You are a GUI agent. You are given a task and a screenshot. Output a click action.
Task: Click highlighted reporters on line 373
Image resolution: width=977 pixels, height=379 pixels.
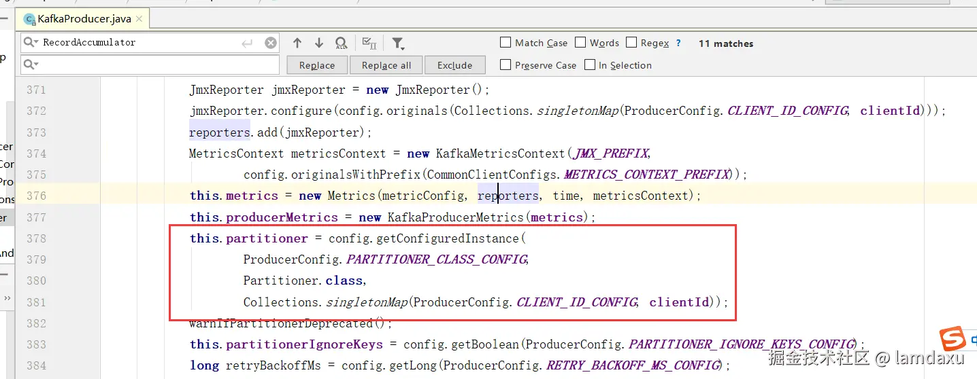click(x=220, y=132)
